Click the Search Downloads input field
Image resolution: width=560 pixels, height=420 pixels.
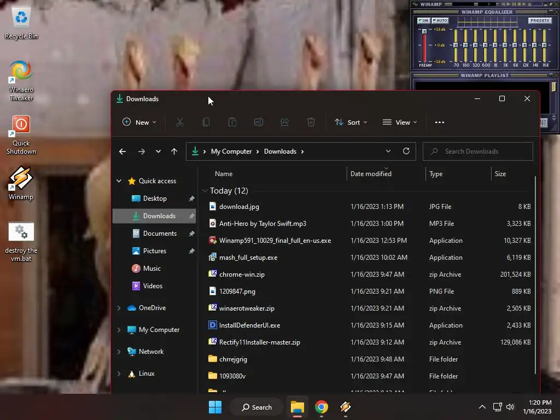pos(478,151)
